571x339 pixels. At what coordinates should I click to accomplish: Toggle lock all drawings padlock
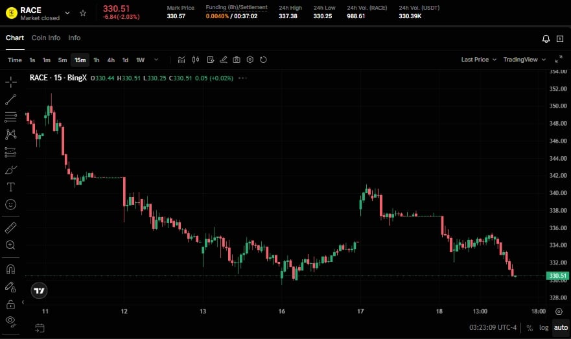point(11,304)
